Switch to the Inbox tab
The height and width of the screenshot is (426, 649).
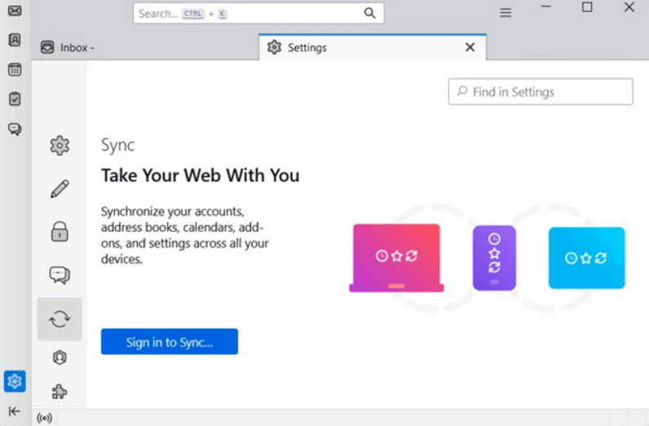[x=145, y=47]
